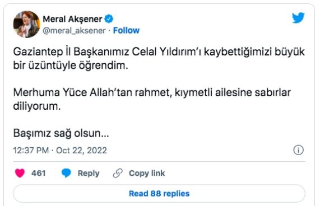The image size is (320, 206).
Task: Click the chain link icon
Action: tap(118, 173)
